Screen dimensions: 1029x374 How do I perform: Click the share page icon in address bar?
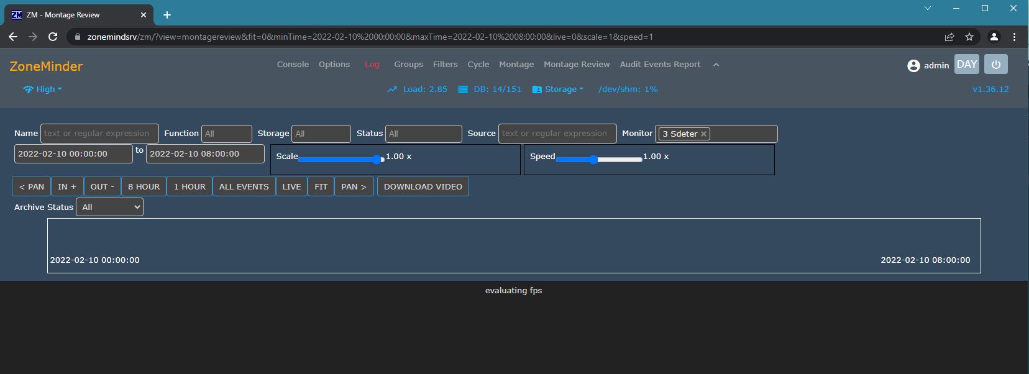point(949,37)
